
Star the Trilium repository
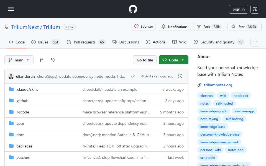(244, 27)
